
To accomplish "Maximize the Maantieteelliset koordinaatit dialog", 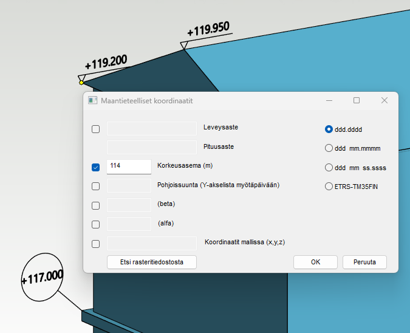I will coord(357,100).
